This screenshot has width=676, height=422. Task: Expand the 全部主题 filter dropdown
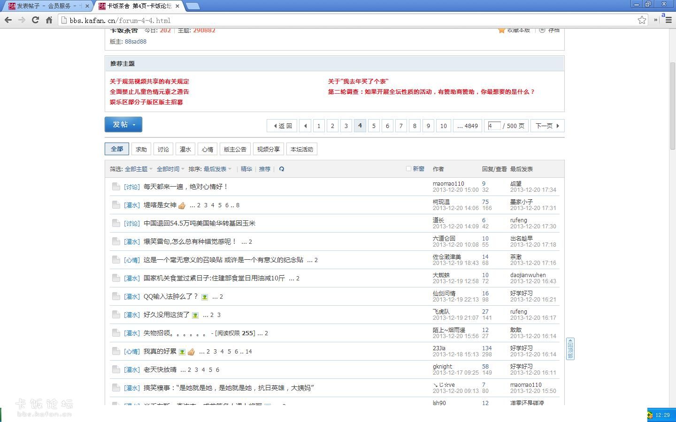(x=138, y=169)
